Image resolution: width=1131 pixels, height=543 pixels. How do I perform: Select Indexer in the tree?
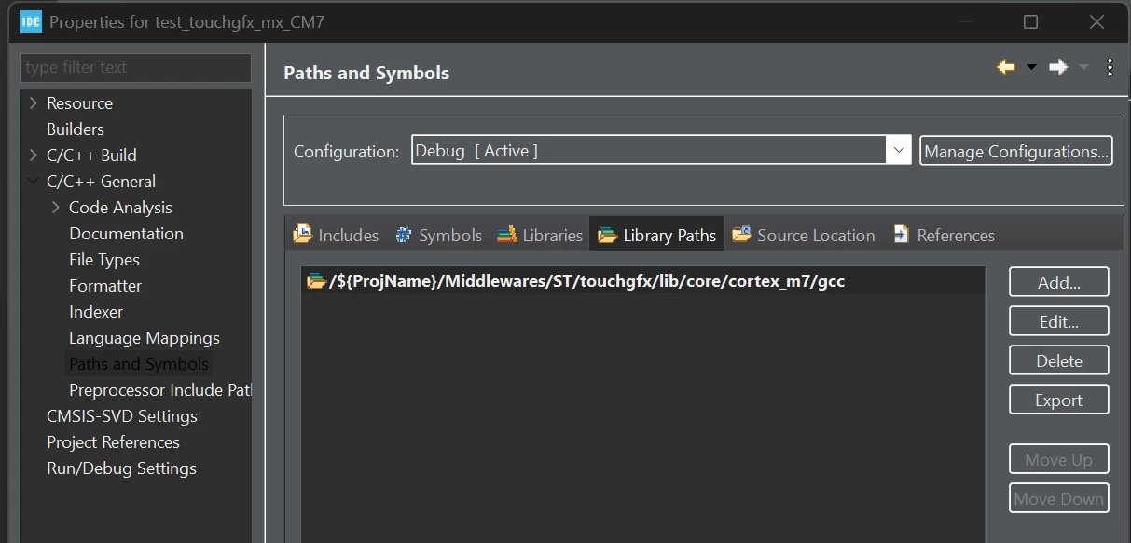click(x=96, y=311)
